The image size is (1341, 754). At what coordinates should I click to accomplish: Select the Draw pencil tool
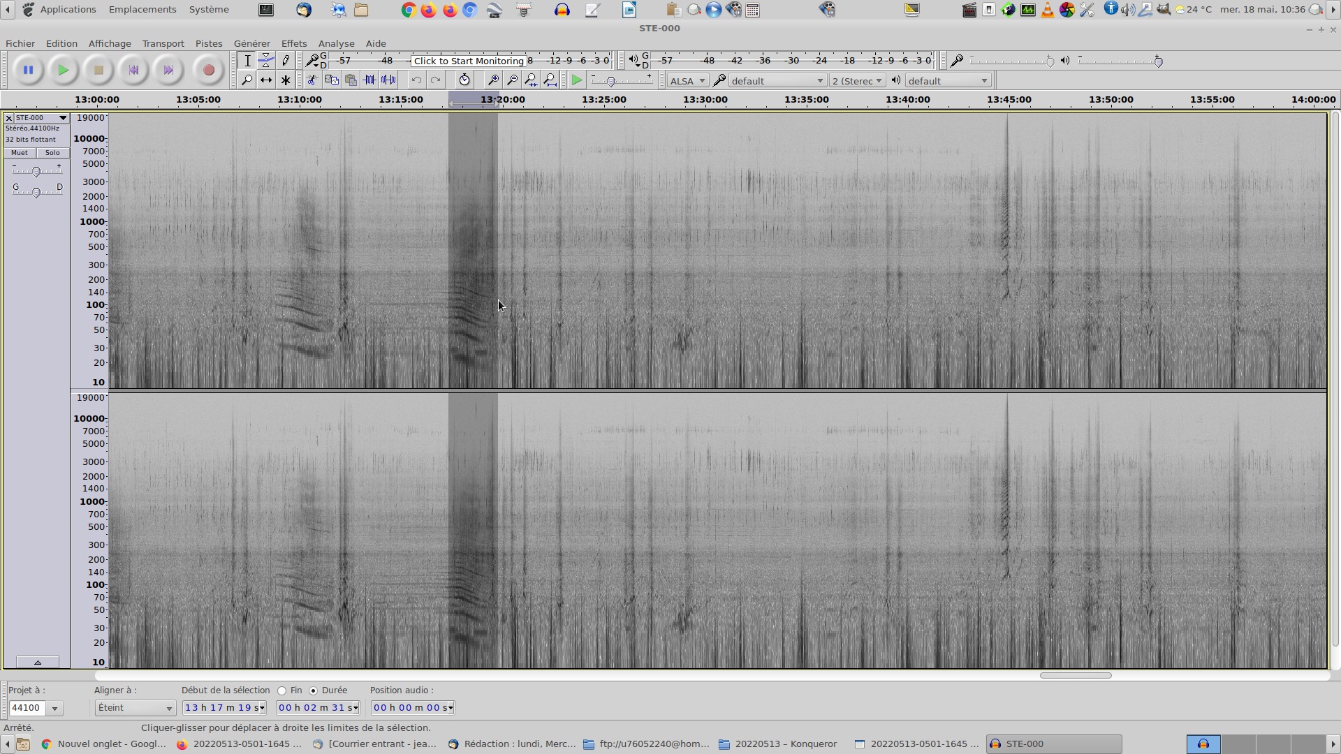286,61
